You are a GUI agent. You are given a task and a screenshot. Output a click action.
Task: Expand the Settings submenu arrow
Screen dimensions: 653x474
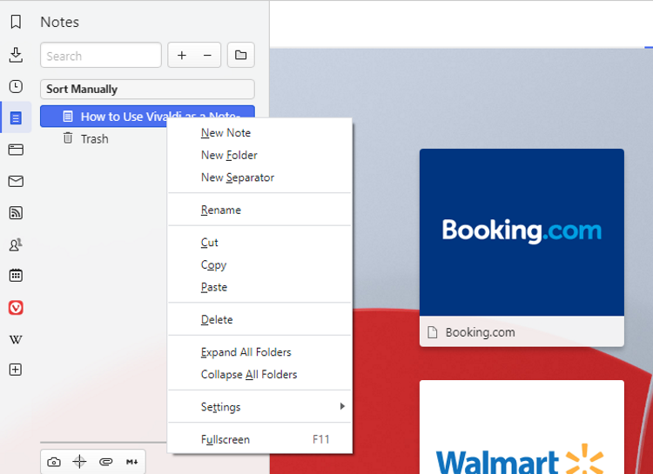pyautogui.click(x=342, y=406)
